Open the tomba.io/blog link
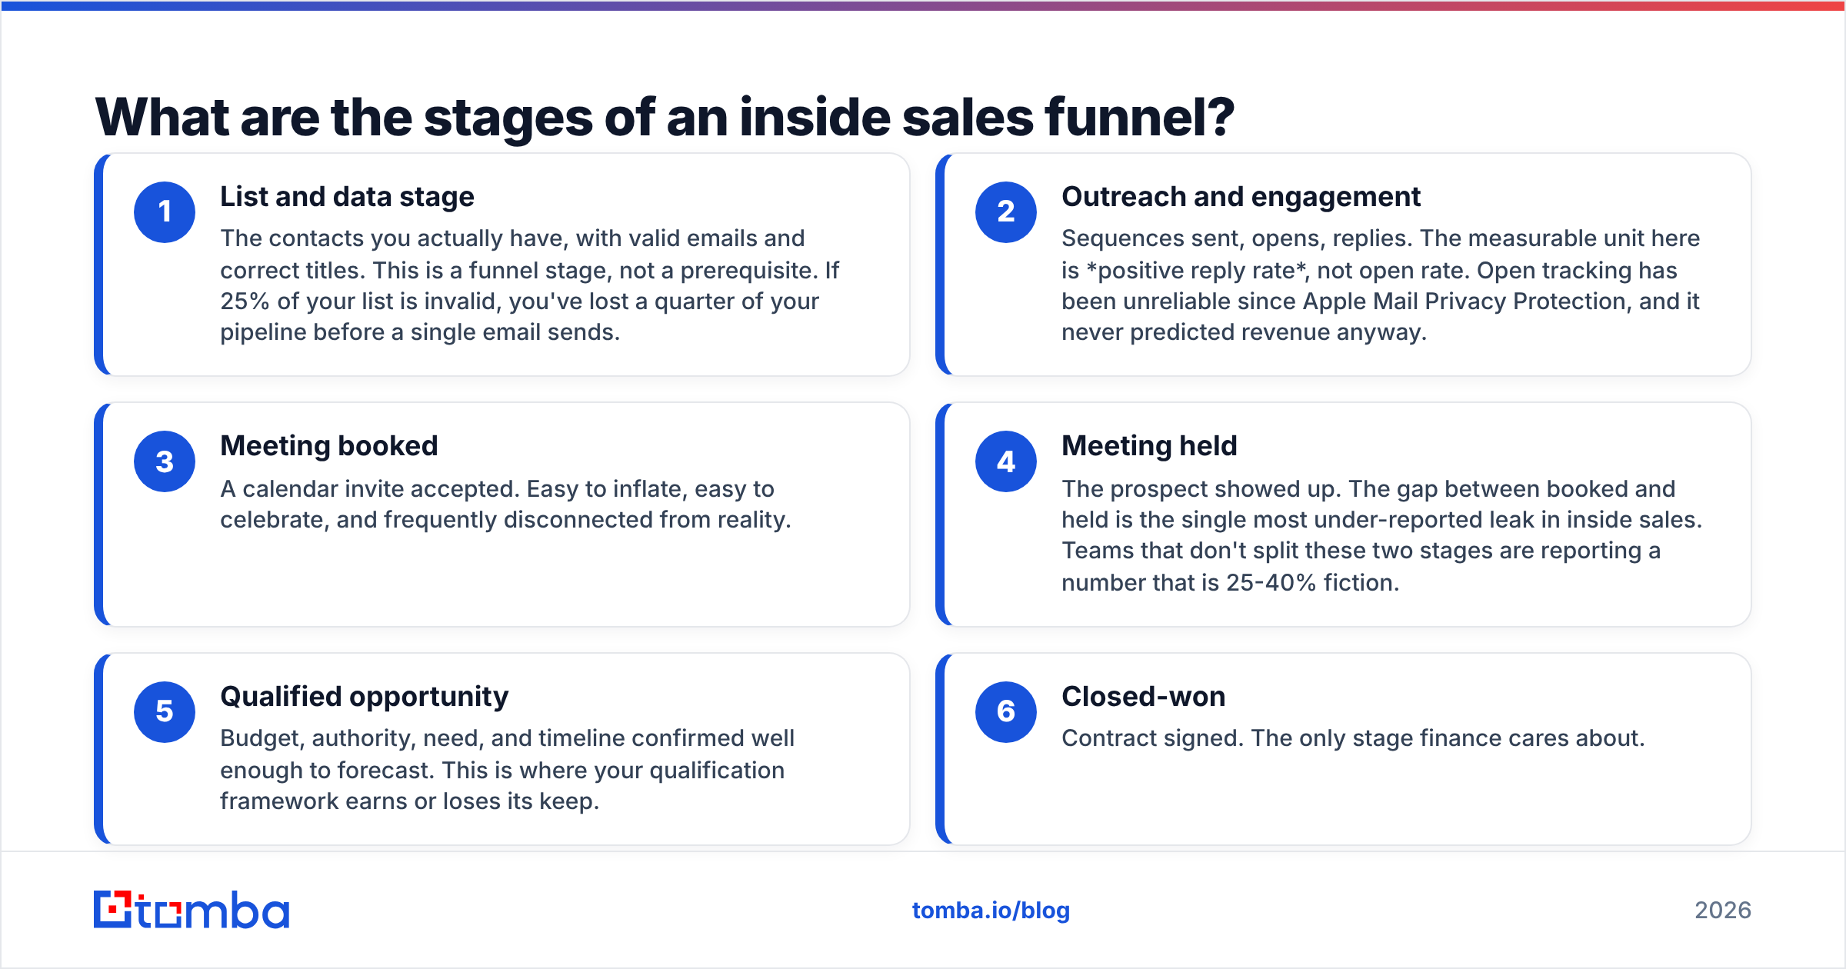The height and width of the screenshot is (969, 1846). [x=991, y=911]
